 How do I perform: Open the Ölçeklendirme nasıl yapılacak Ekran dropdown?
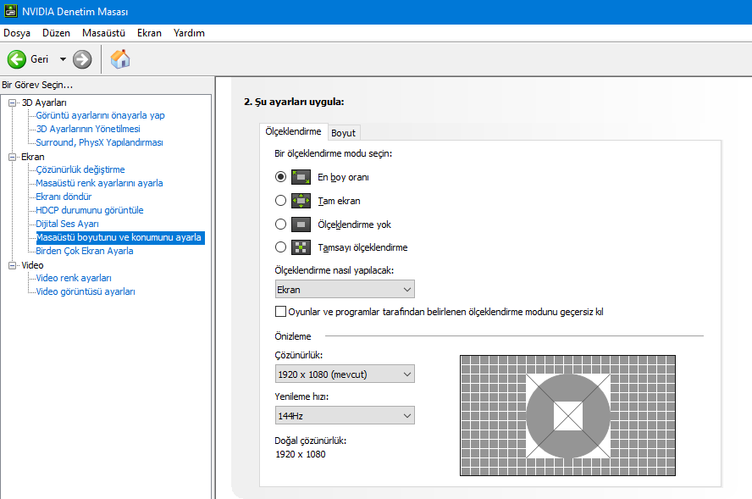(345, 290)
